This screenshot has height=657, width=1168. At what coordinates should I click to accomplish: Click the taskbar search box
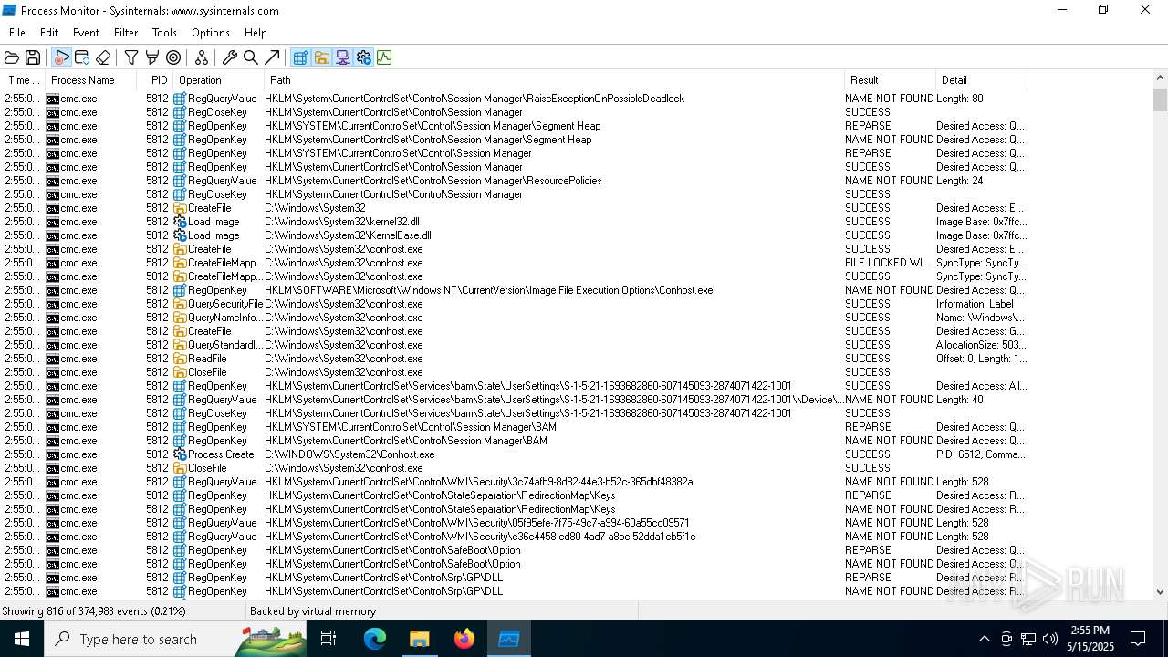[174, 639]
